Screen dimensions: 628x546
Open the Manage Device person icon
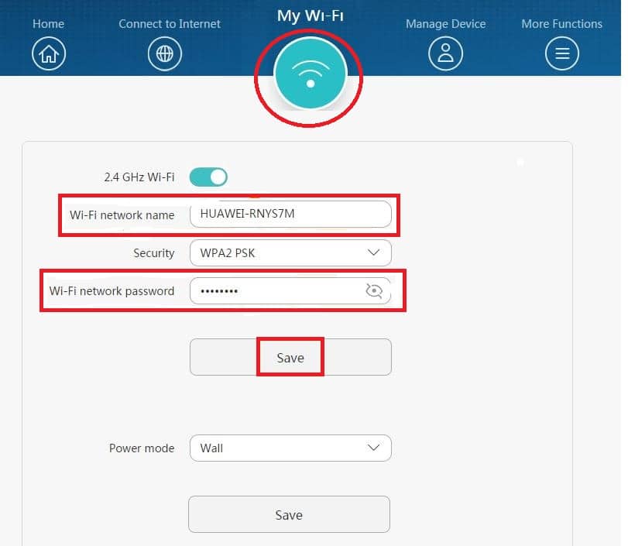445,53
